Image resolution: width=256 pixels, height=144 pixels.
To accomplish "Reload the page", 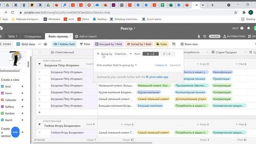I will (12, 12).
